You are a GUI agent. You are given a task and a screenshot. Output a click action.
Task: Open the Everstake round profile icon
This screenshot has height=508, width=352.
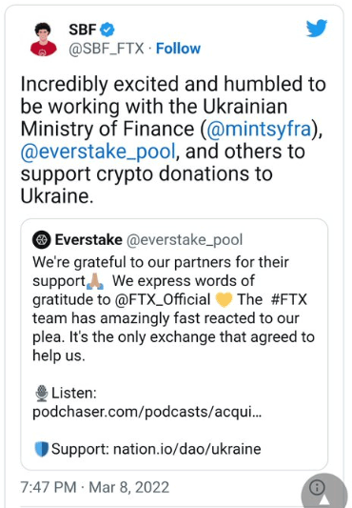pyautogui.click(x=42, y=240)
